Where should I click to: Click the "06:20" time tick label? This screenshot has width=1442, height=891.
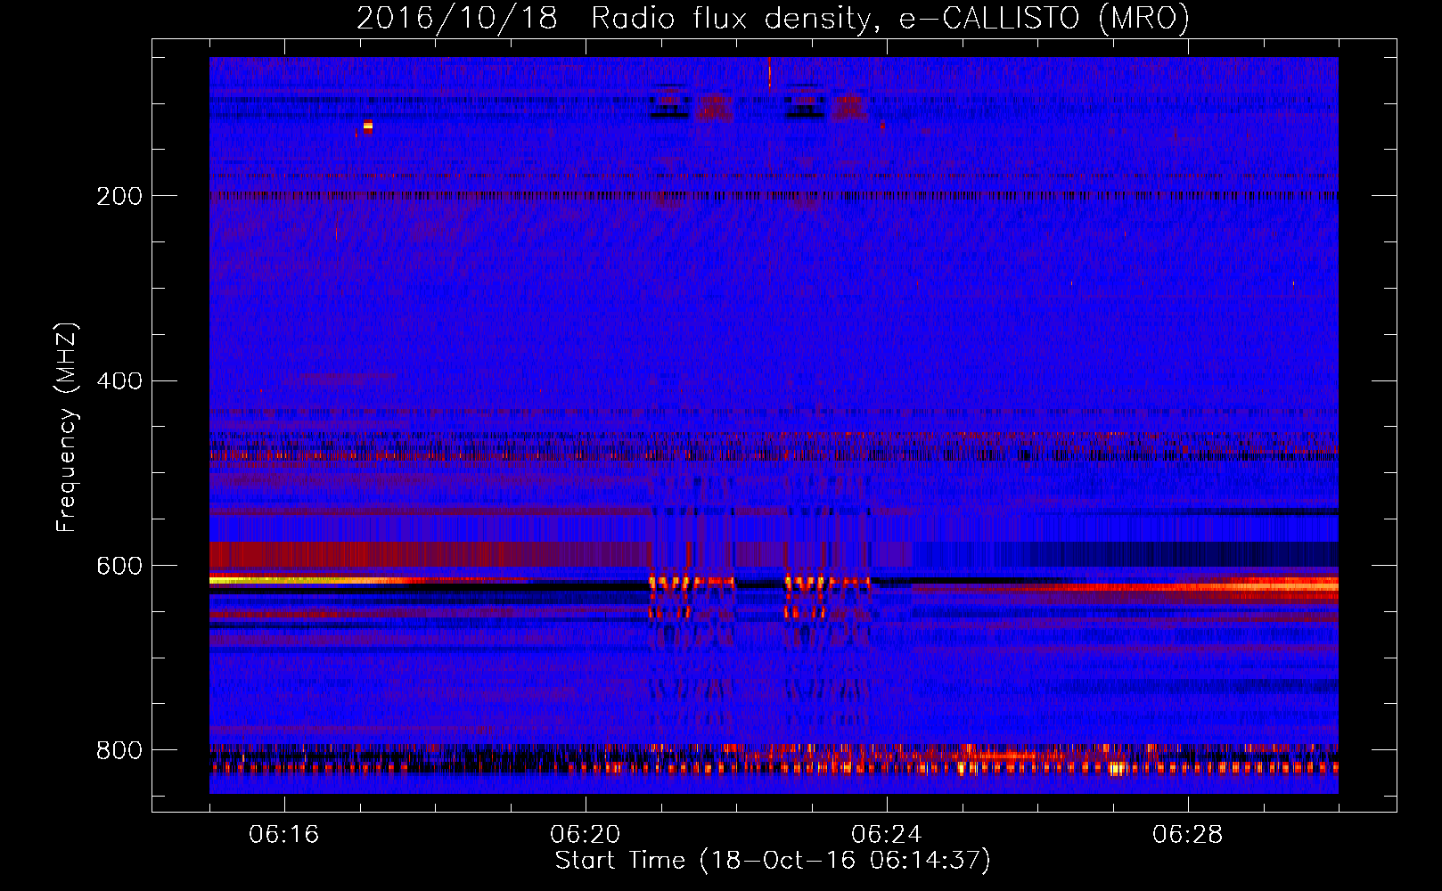click(x=586, y=835)
